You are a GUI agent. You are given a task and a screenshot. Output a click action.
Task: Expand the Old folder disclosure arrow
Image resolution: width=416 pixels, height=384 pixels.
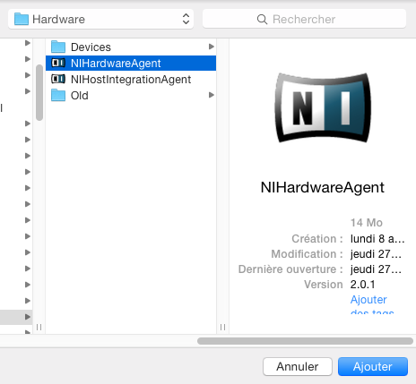point(212,95)
